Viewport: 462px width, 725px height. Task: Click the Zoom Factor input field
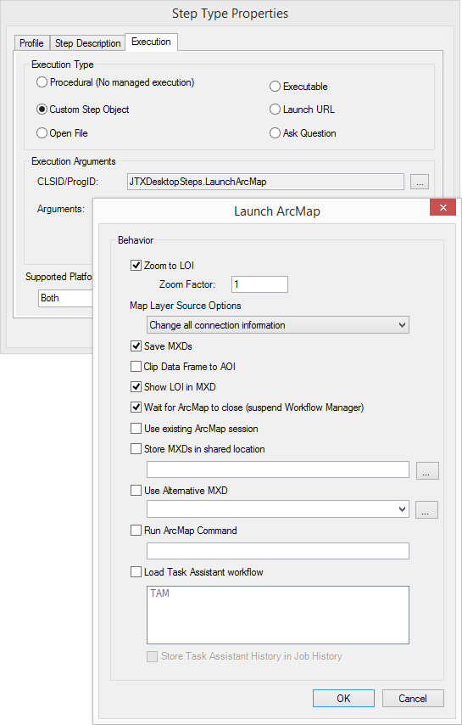[x=260, y=284]
